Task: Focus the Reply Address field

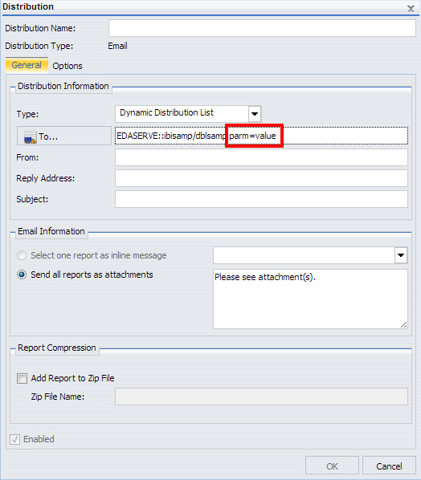Action: tap(261, 178)
